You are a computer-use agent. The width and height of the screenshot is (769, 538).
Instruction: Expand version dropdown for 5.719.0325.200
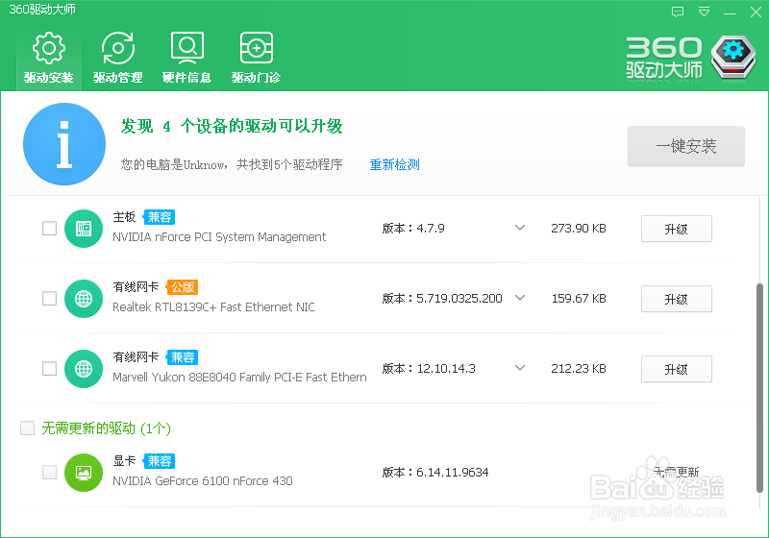520,298
